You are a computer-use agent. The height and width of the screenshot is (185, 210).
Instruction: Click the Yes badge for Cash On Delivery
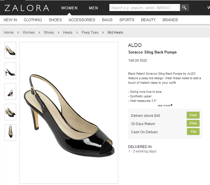193,132
